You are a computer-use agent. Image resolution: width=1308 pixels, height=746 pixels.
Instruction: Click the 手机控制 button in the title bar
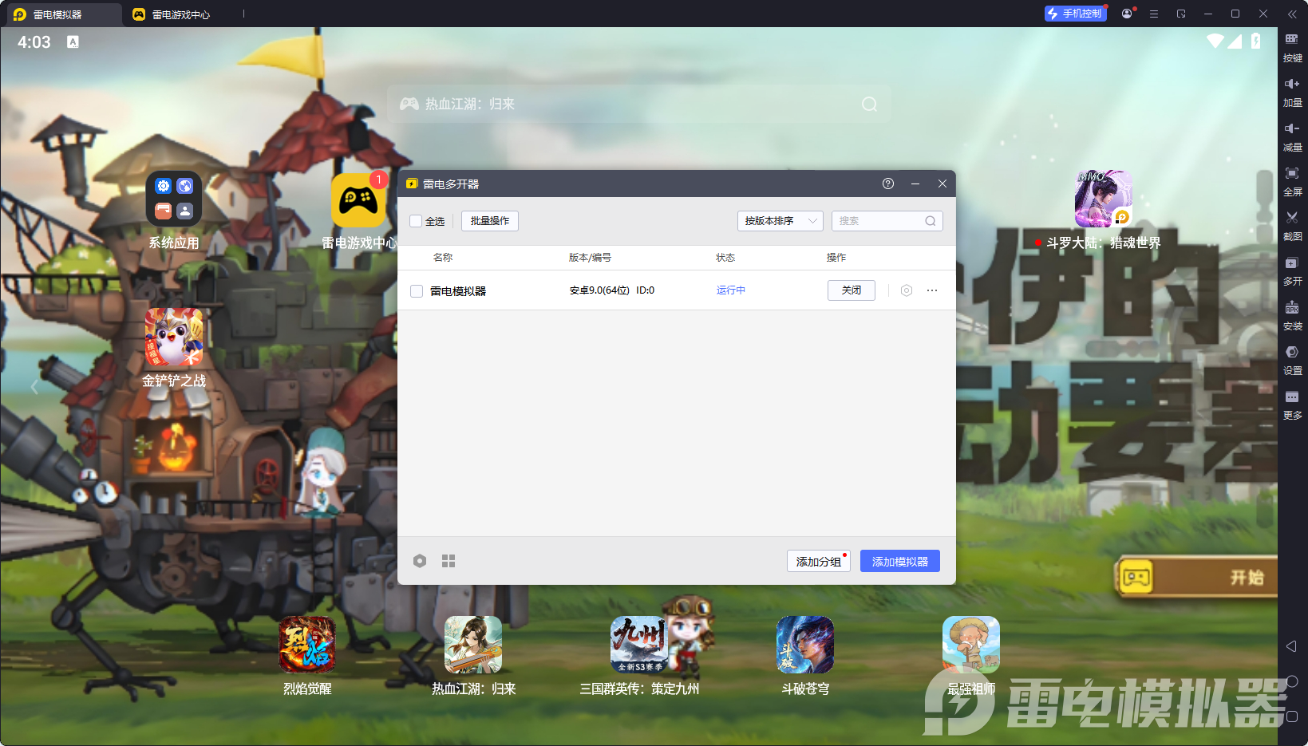point(1076,14)
